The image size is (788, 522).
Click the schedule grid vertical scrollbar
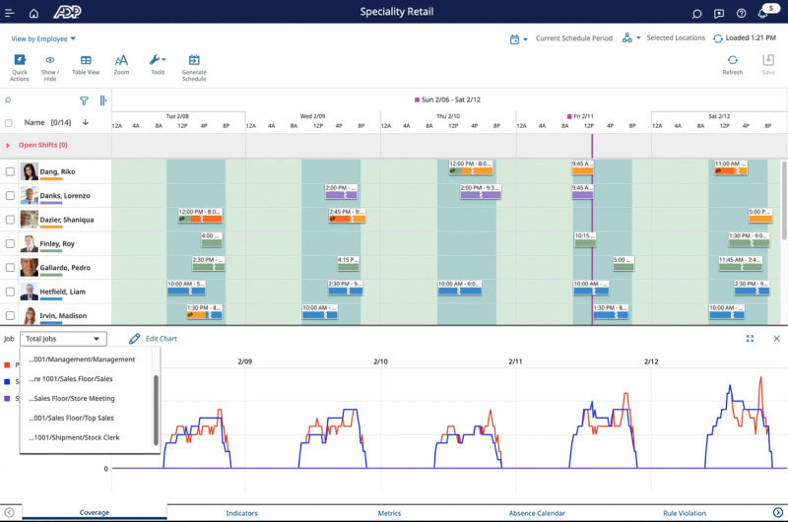(784, 200)
